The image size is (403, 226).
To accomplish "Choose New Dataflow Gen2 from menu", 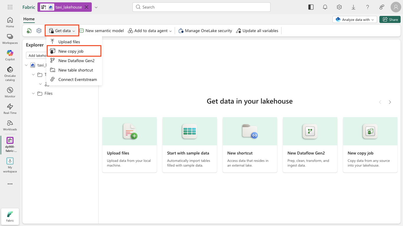I will pyautogui.click(x=74, y=61).
